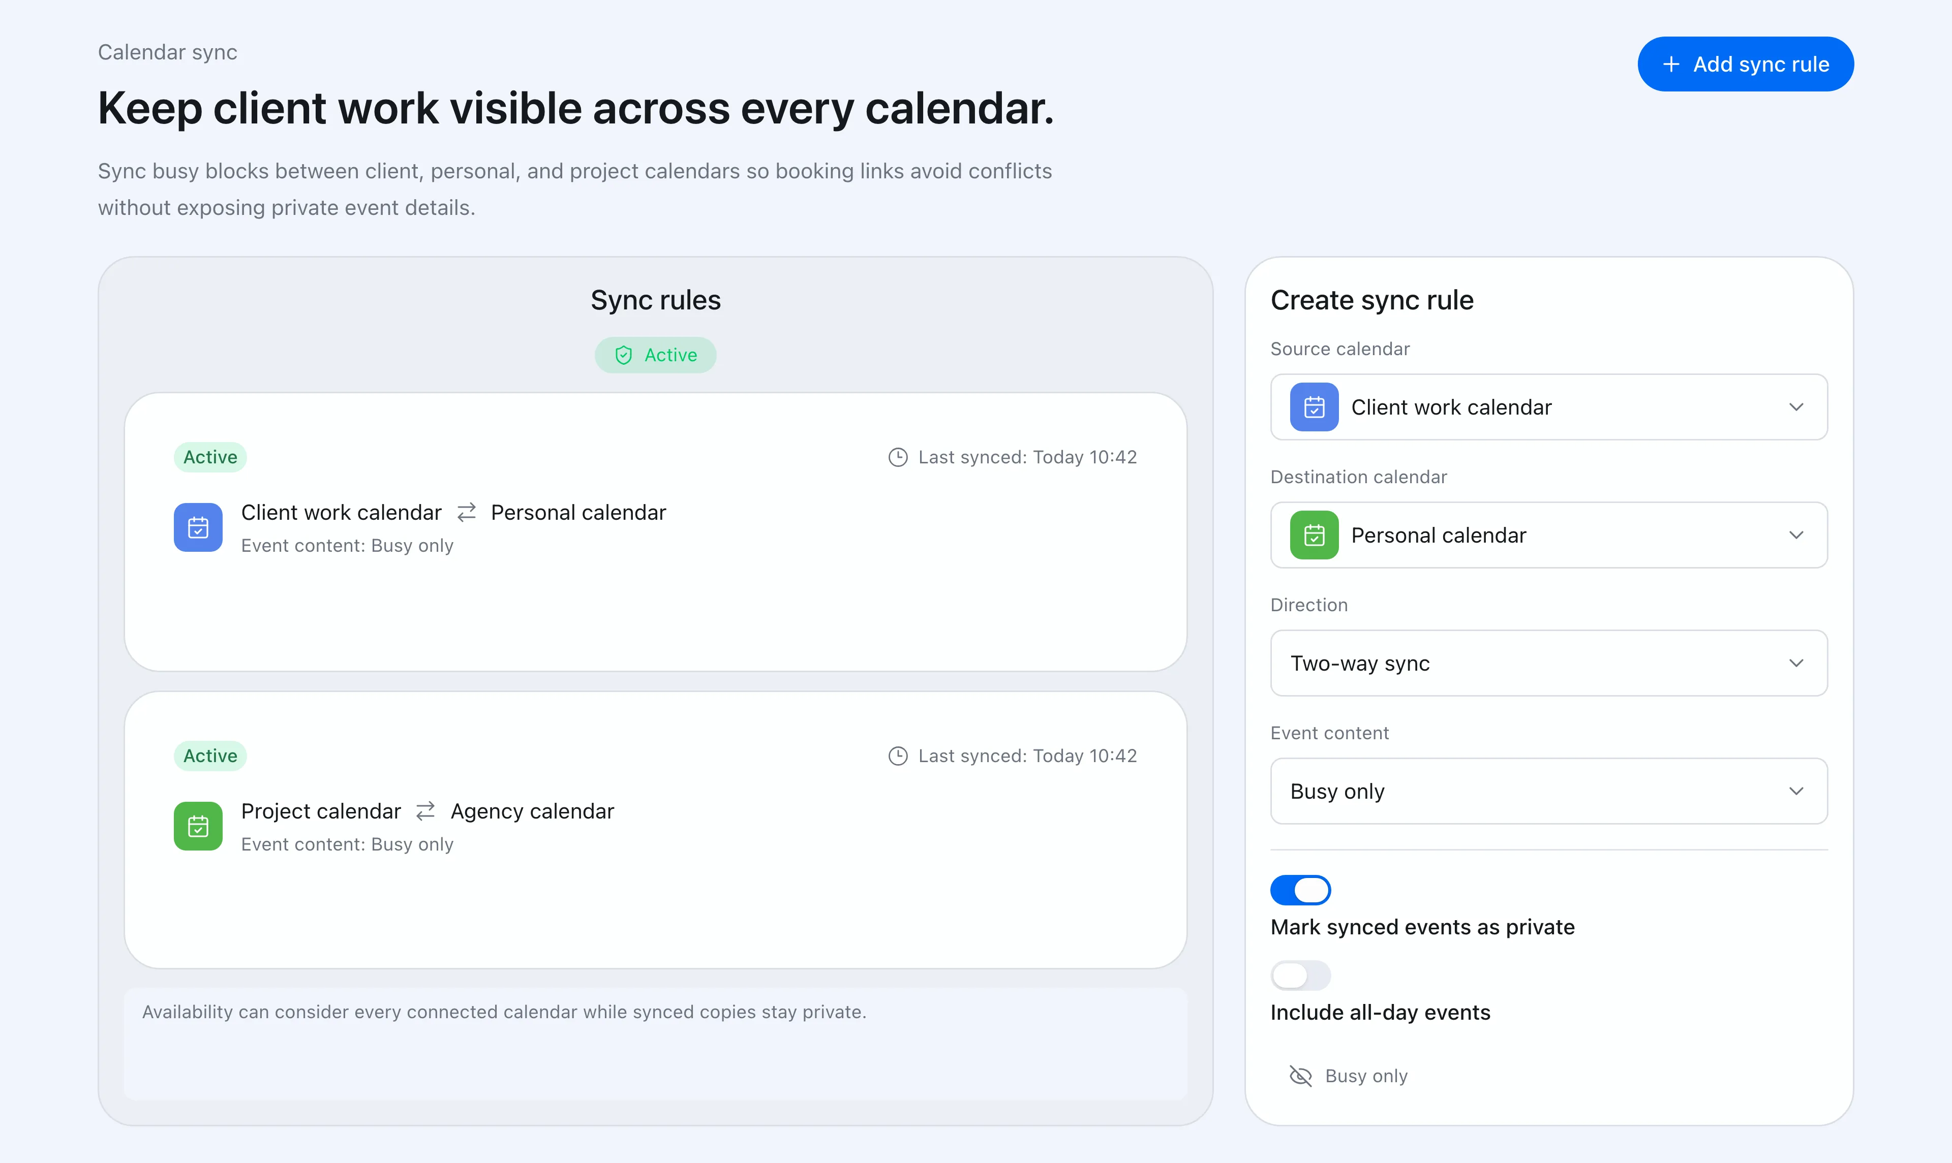The image size is (1952, 1163).
Task: Enable Include all-day events toggle
Action: pyautogui.click(x=1300, y=976)
